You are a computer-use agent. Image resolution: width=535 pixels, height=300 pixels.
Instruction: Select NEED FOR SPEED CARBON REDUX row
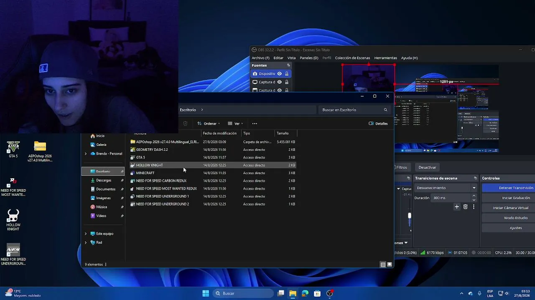point(213,181)
